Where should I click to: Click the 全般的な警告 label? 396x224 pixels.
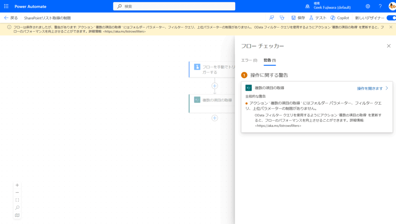[256, 97]
